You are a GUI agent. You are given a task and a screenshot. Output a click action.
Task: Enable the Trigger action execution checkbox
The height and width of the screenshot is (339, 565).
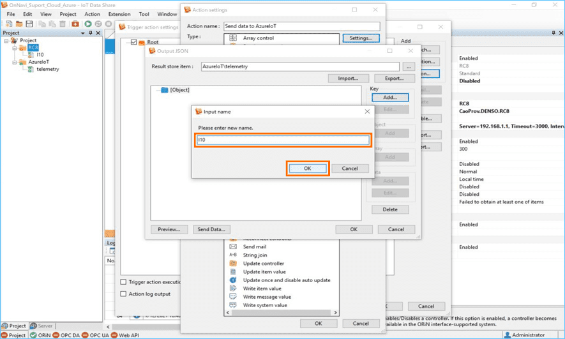coord(123,282)
